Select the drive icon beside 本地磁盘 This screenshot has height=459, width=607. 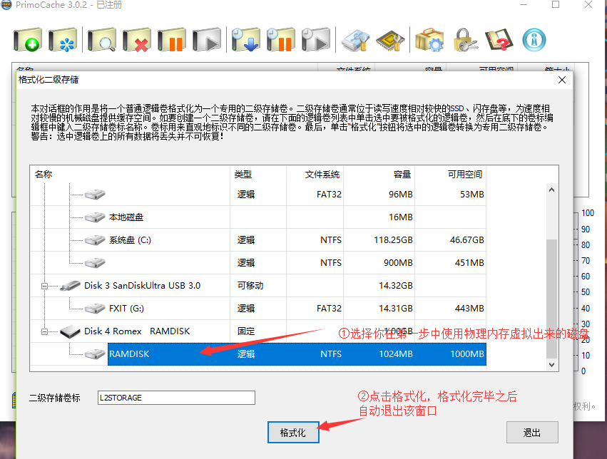tap(95, 217)
